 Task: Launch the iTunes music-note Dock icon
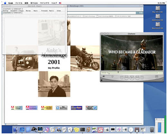point(46,130)
